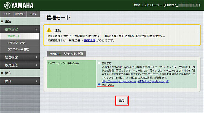Open the YNO license.pdf link
The width and height of the screenshot is (204, 113).
coord(135,81)
